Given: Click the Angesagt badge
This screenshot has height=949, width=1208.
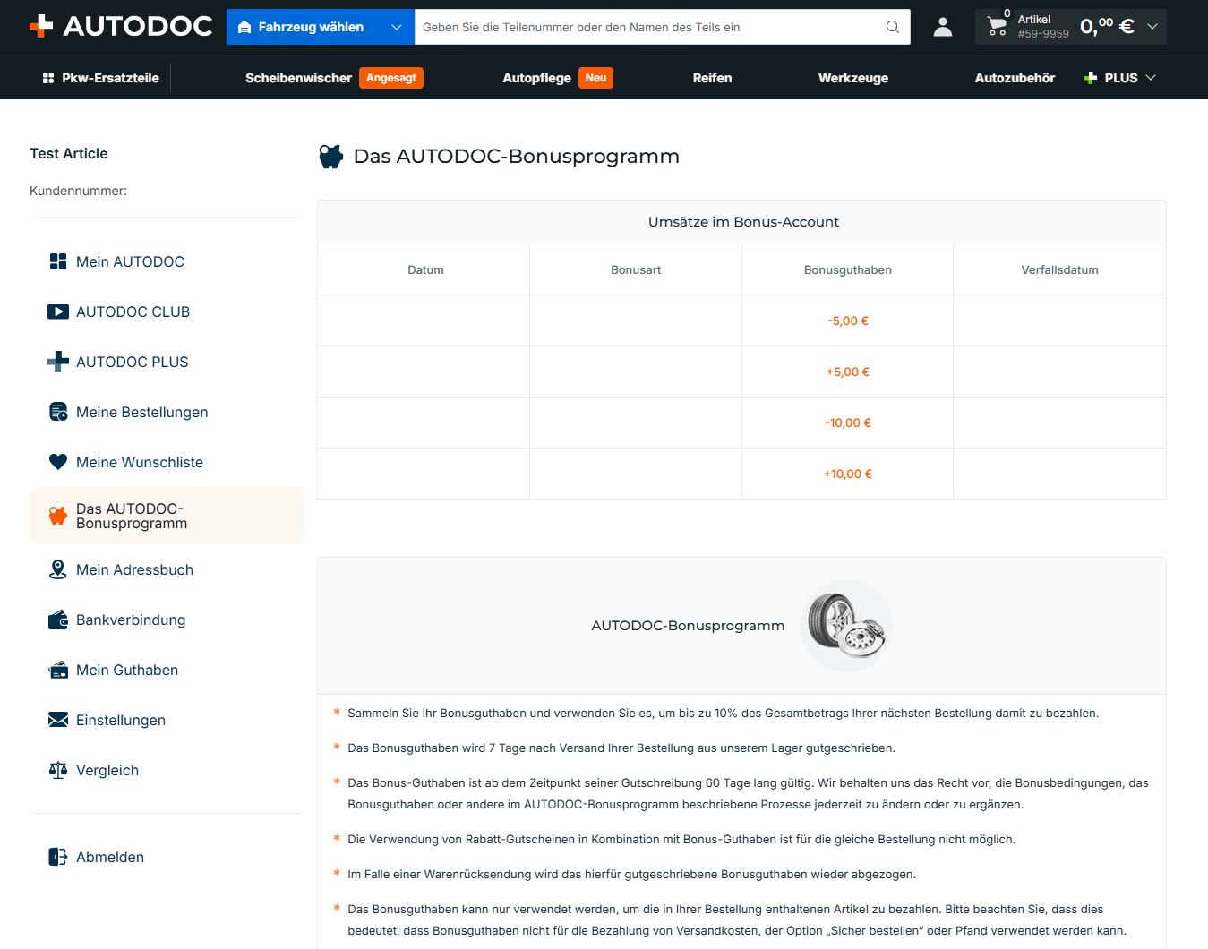Looking at the screenshot, I should (x=391, y=78).
